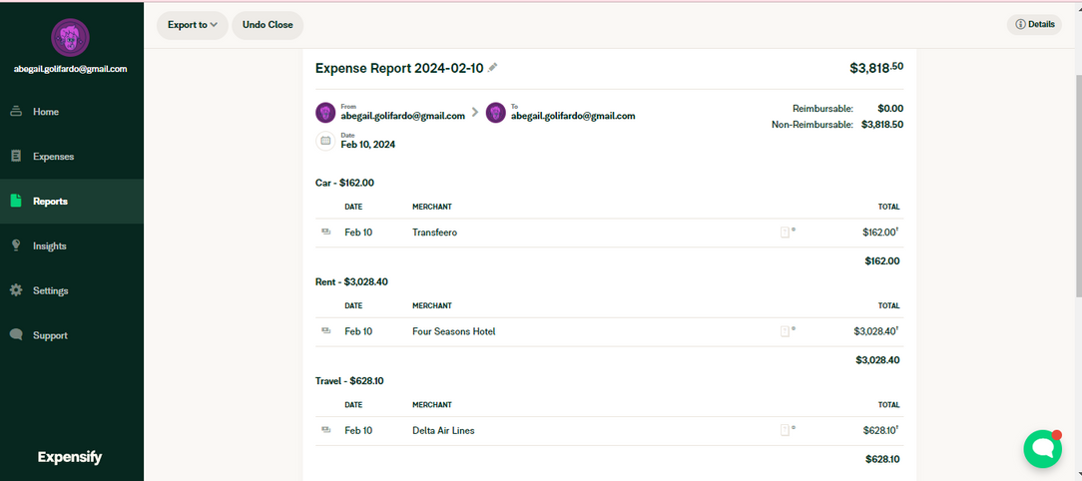Image resolution: width=1082 pixels, height=481 pixels.
Task: Open receipt icon for Four Seasons Hotel
Action: pos(785,331)
